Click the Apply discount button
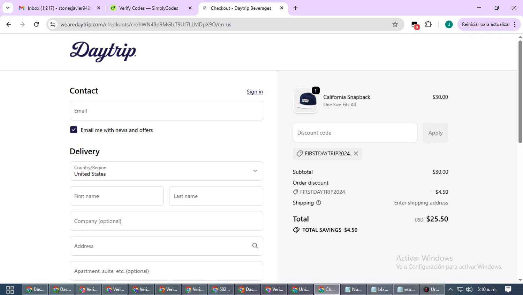Screen dimensions: 523x295 pos(435,133)
